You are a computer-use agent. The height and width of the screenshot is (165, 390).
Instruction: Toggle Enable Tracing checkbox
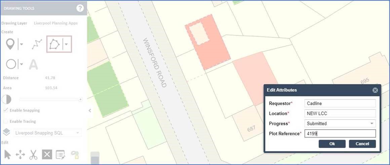[5, 121]
